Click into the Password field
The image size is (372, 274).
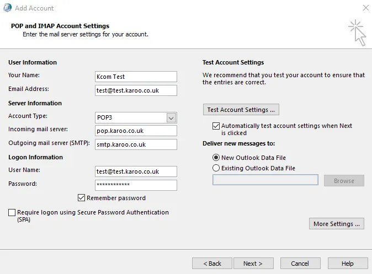[x=136, y=185]
